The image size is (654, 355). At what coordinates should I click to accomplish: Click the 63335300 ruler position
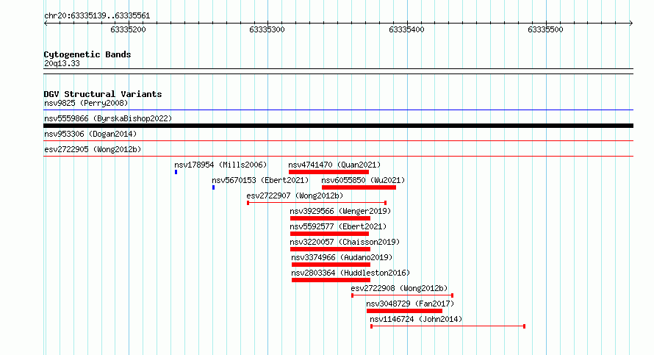point(267,29)
